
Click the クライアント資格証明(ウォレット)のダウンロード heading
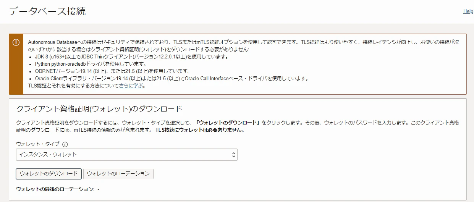tap(99, 108)
